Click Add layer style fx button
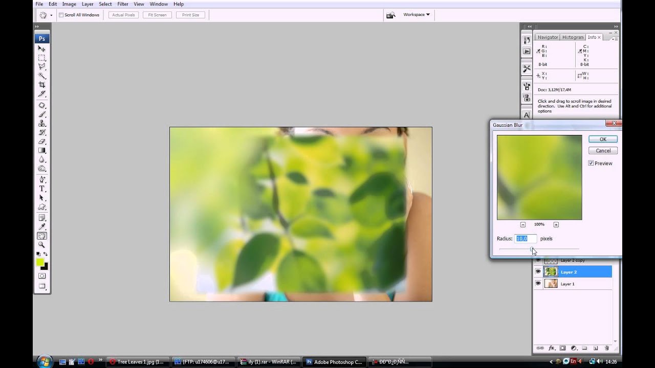 pos(552,348)
